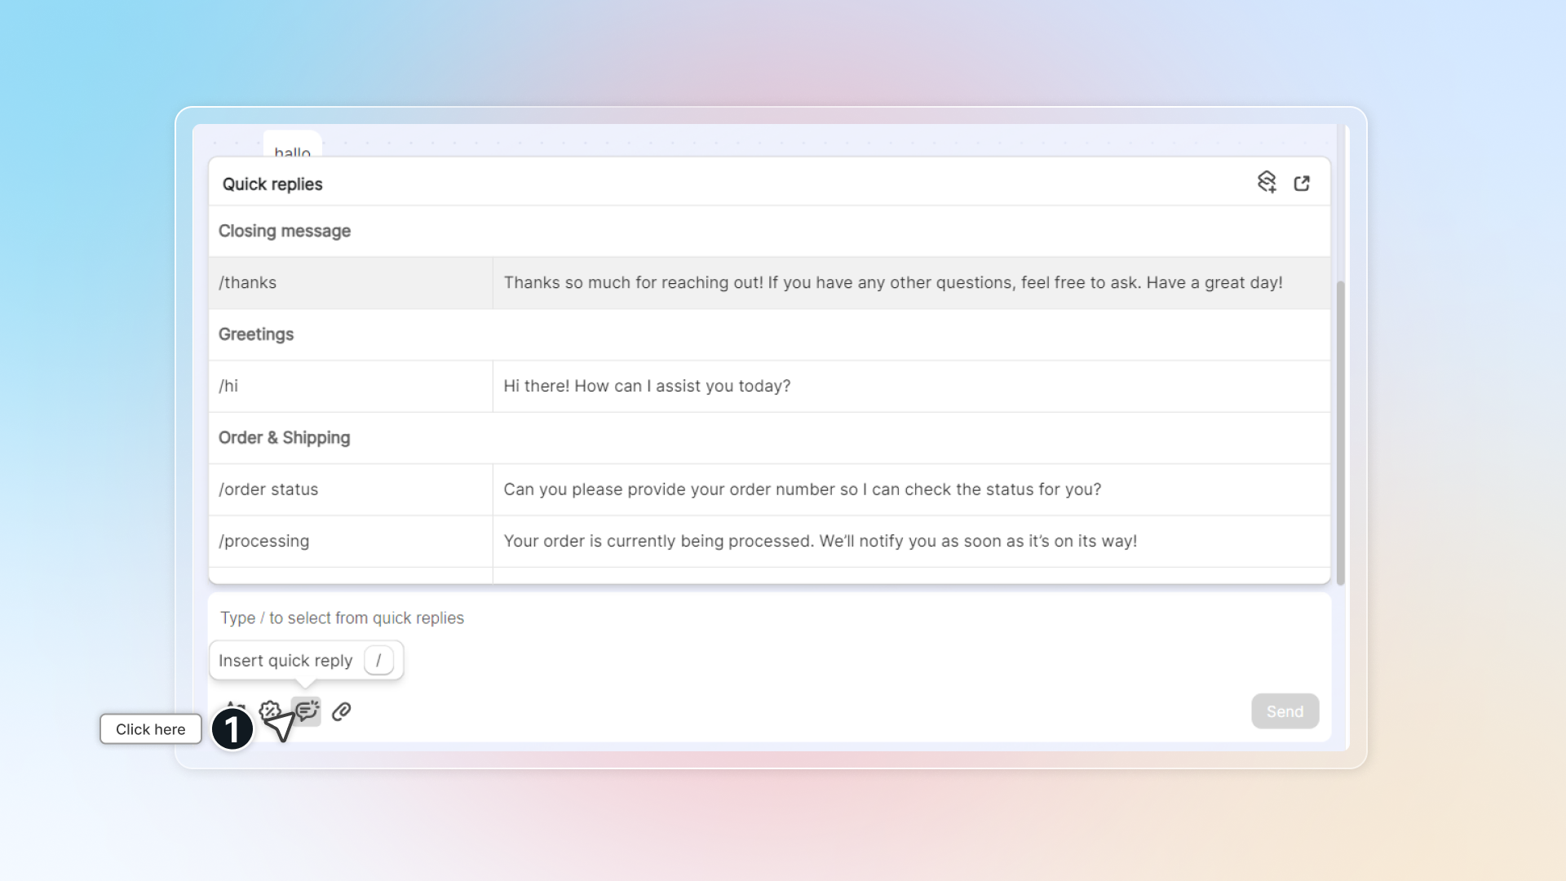The height and width of the screenshot is (881, 1566).
Task: Click the 'hallo' chat message bubble
Action: click(292, 148)
